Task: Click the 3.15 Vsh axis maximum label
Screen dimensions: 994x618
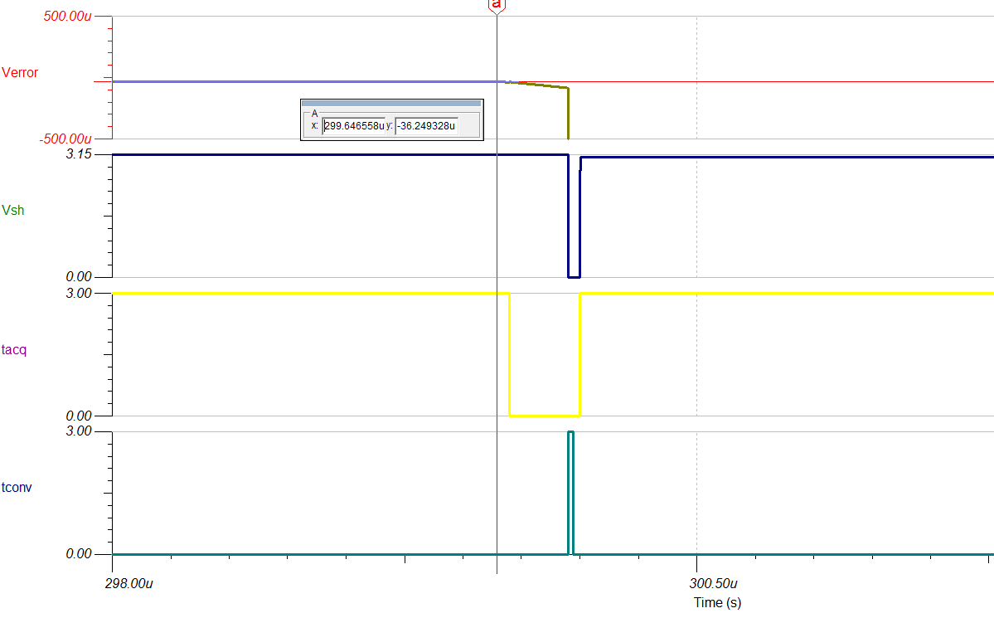Action: (79, 155)
